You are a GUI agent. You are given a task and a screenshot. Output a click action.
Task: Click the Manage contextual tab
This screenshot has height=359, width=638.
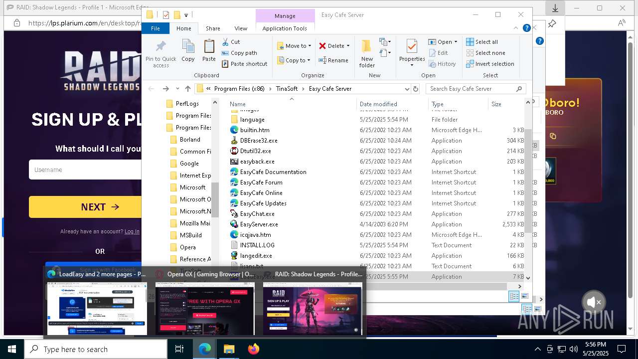coord(285,16)
